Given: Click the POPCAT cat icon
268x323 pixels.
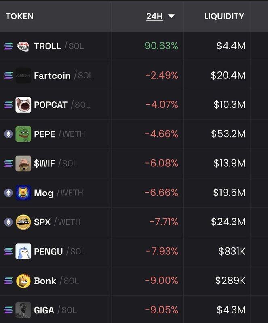Looking at the screenshot, I should (x=23, y=105).
